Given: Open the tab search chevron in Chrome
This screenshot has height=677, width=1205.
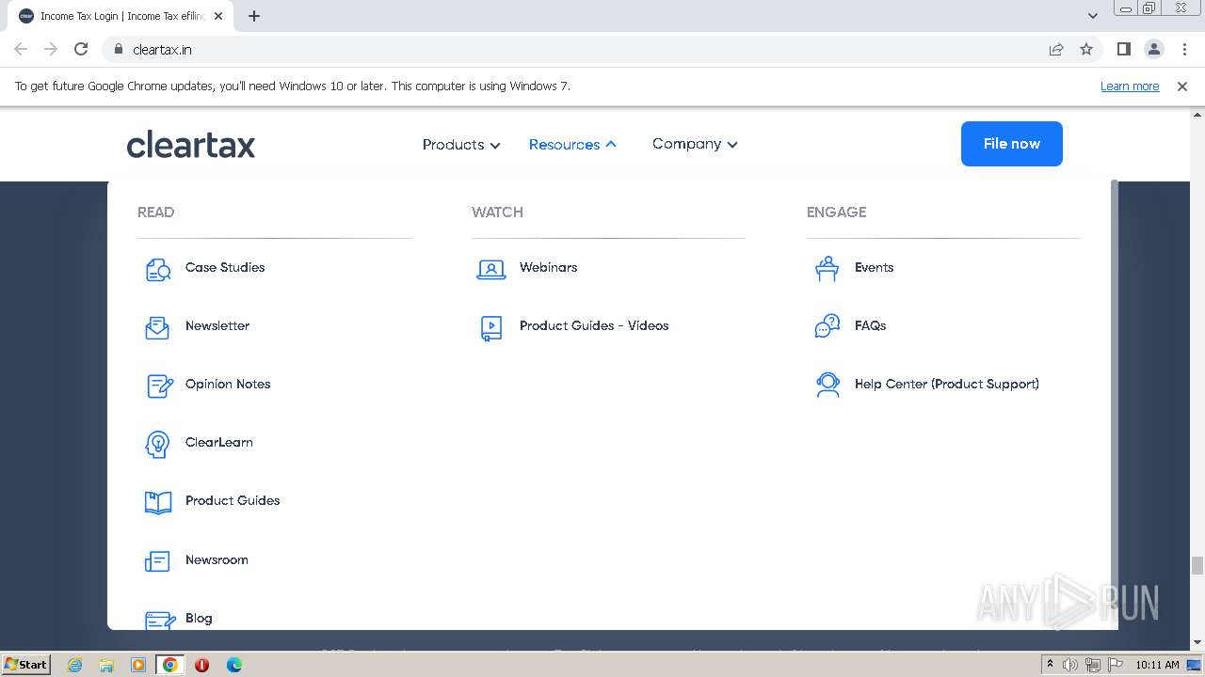Looking at the screenshot, I should point(1092,16).
